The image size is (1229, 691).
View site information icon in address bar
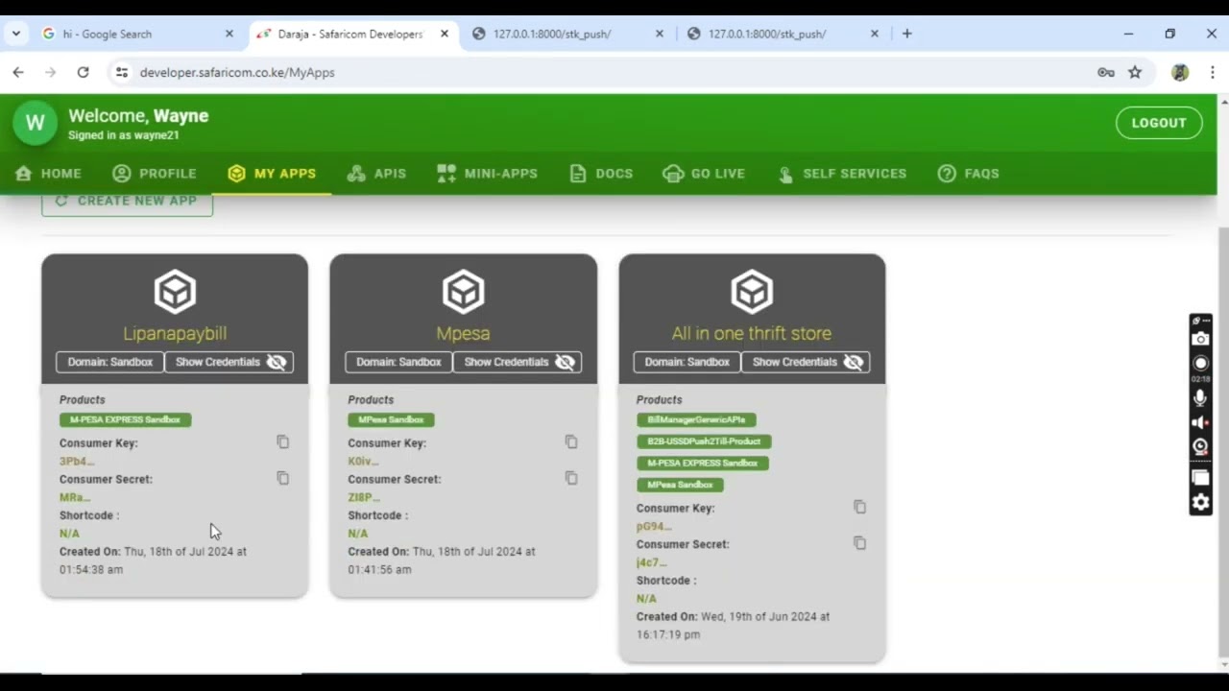(x=121, y=72)
